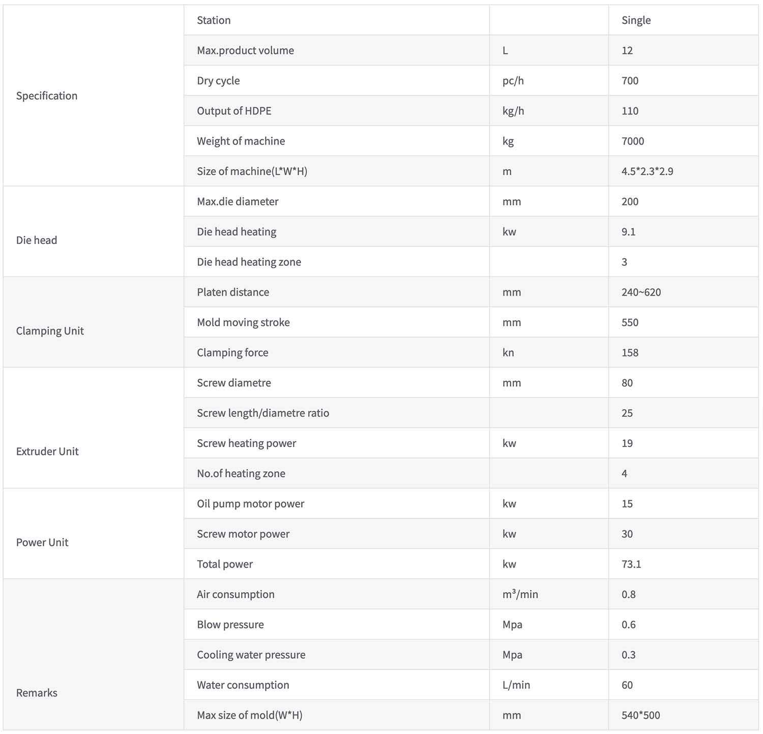Screen dimensions: 763x734
Task: Click the Specification category cell
Action: 94,96
